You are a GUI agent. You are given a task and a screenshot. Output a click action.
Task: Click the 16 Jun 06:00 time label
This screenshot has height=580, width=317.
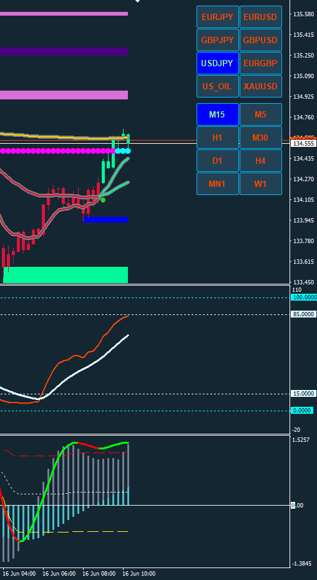[x=59, y=574]
